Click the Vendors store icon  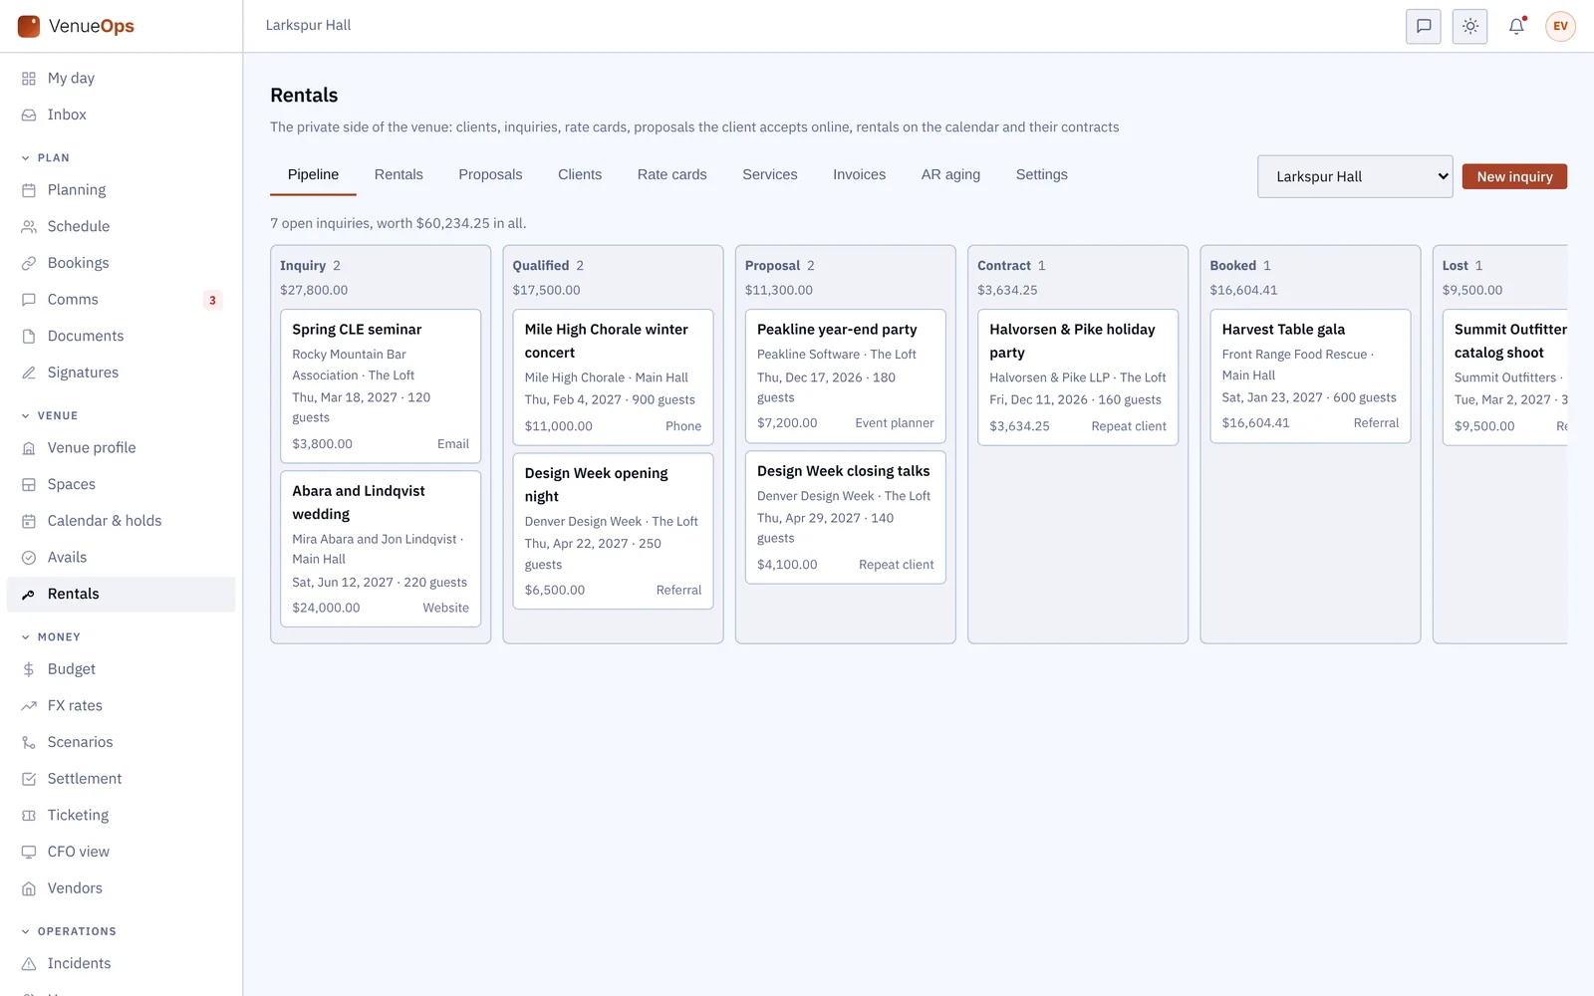coord(29,888)
